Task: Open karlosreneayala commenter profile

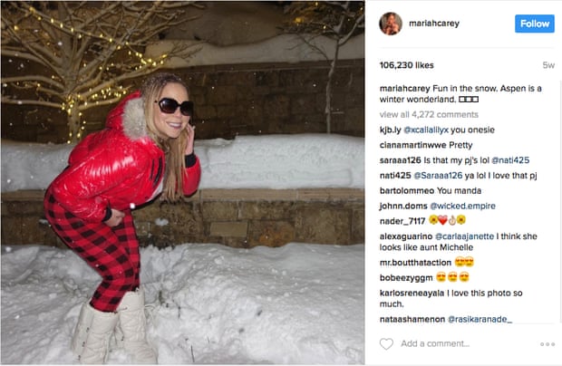Action: (x=412, y=293)
